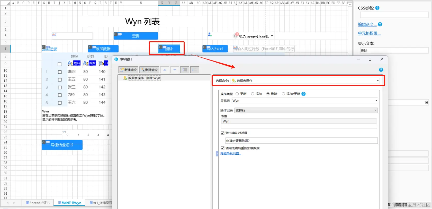Move the command up with the up arrow

(x=165, y=70)
